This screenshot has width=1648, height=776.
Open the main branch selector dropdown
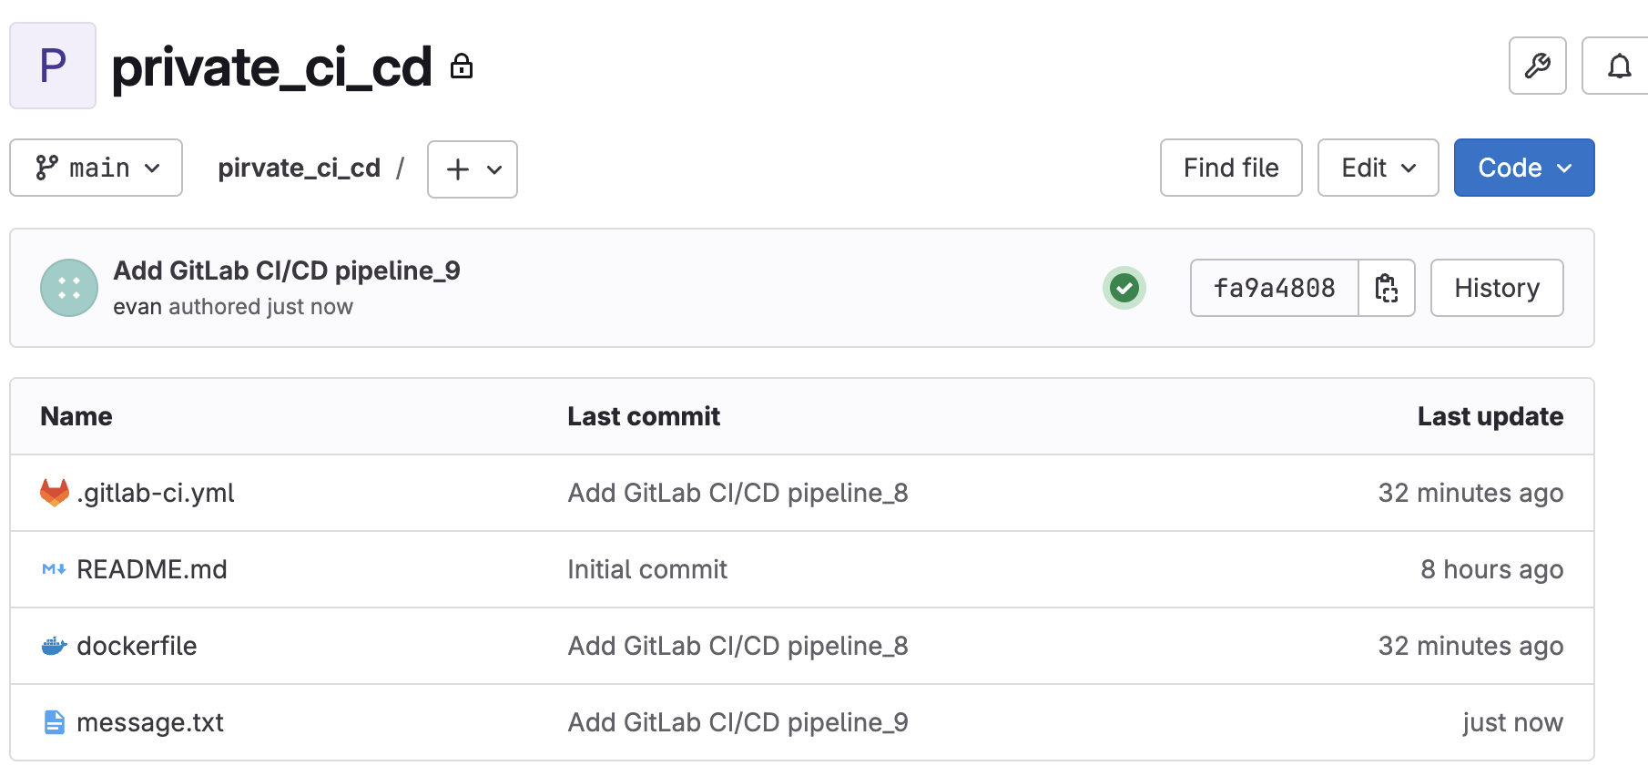97,168
